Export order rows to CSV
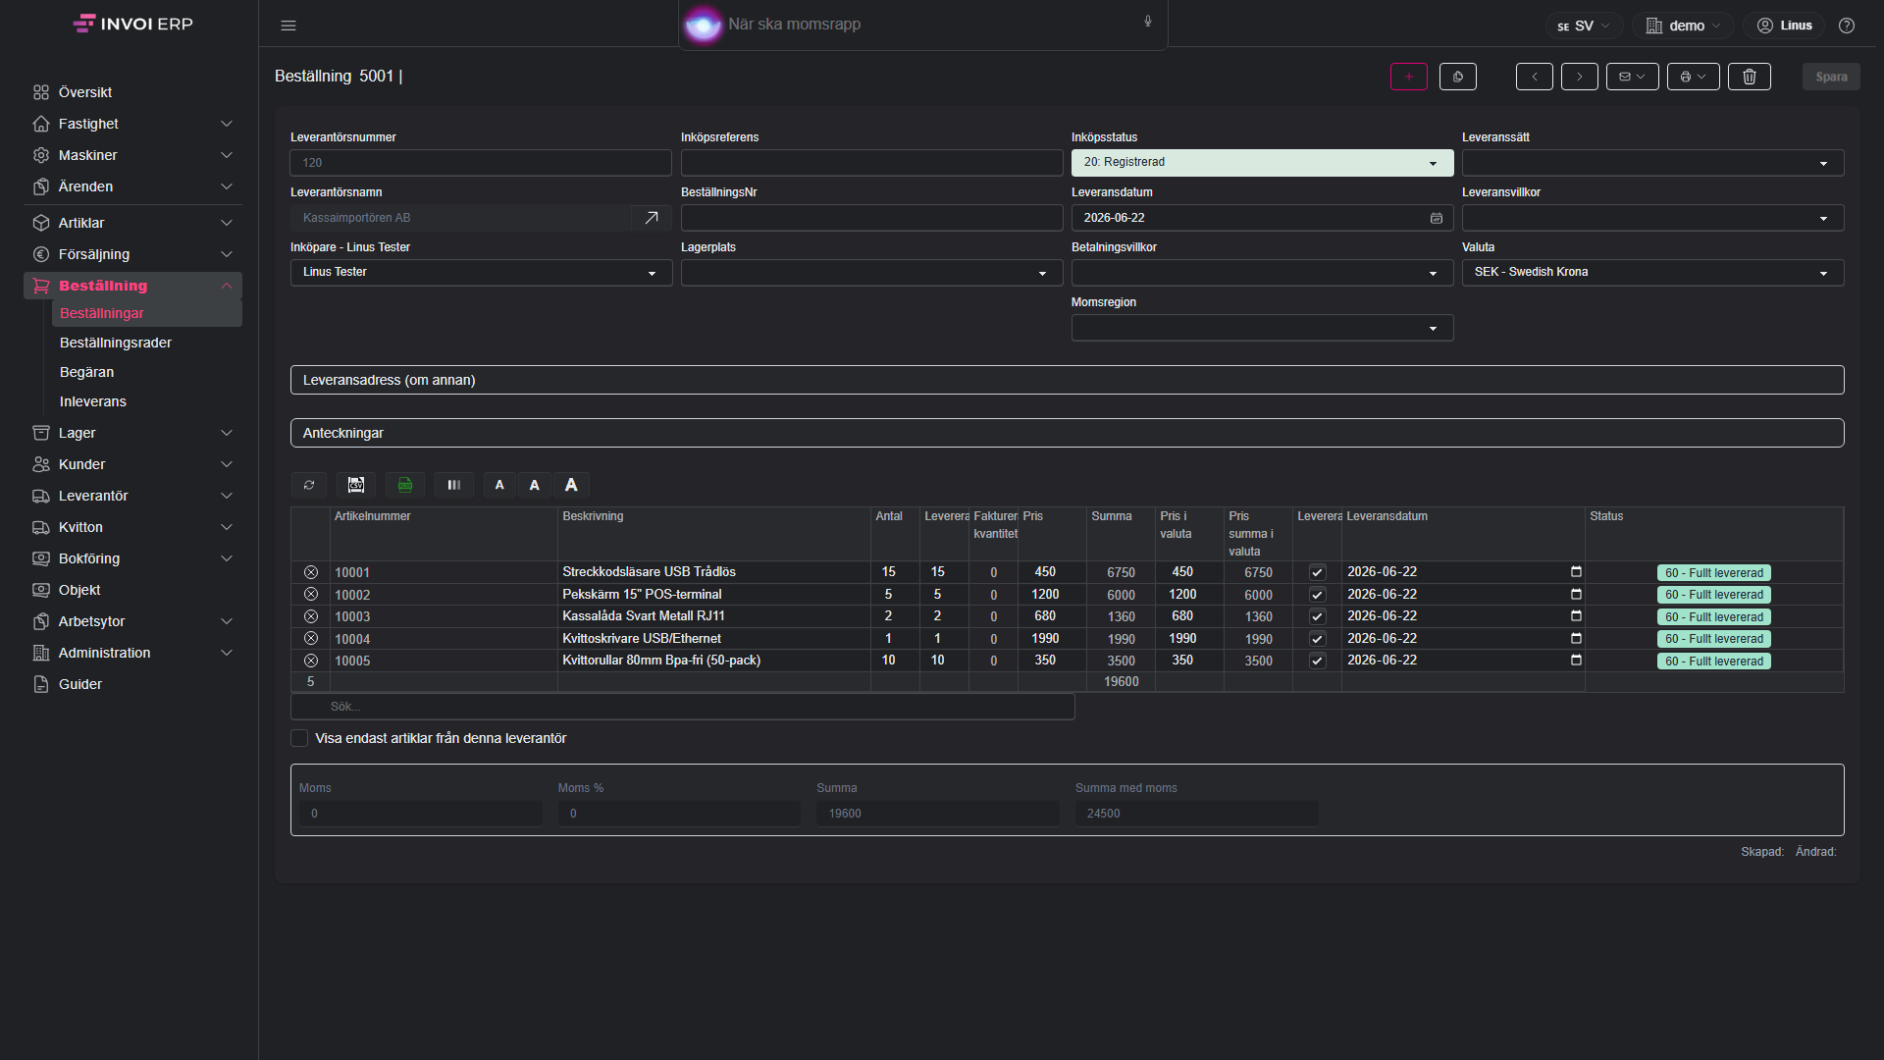The image size is (1884, 1060). tap(356, 485)
